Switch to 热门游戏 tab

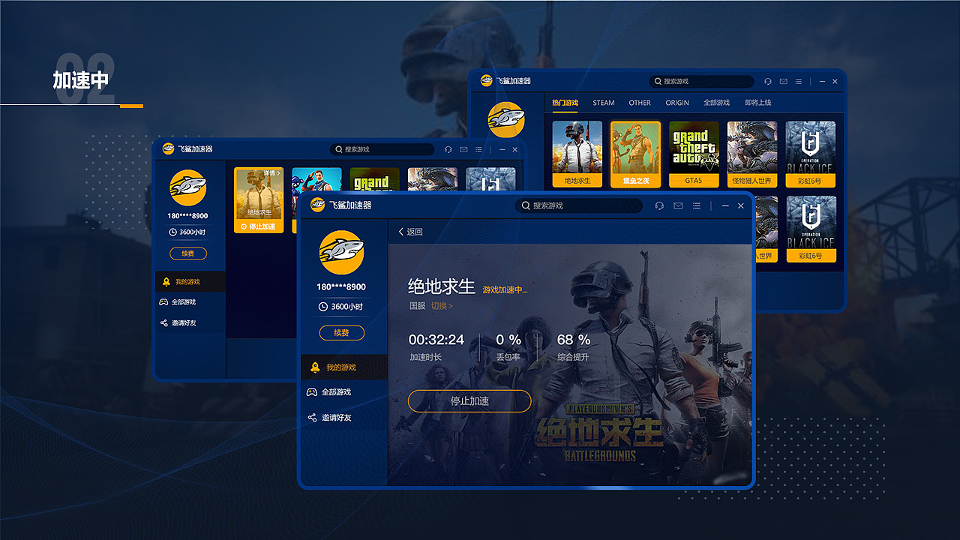[565, 103]
